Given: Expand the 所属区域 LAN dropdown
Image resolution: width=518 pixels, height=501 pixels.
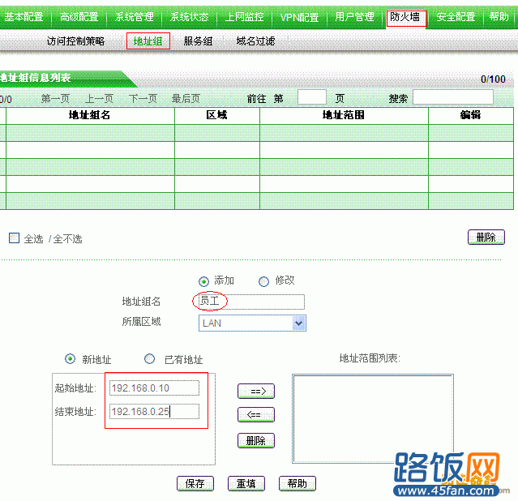Looking at the screenshot, I should 252,323.
